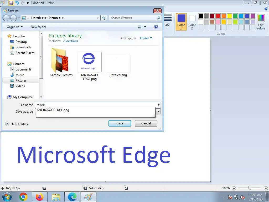Click the Paint Help icon at top right
The image size is (269, 202).
pos(266,9)
